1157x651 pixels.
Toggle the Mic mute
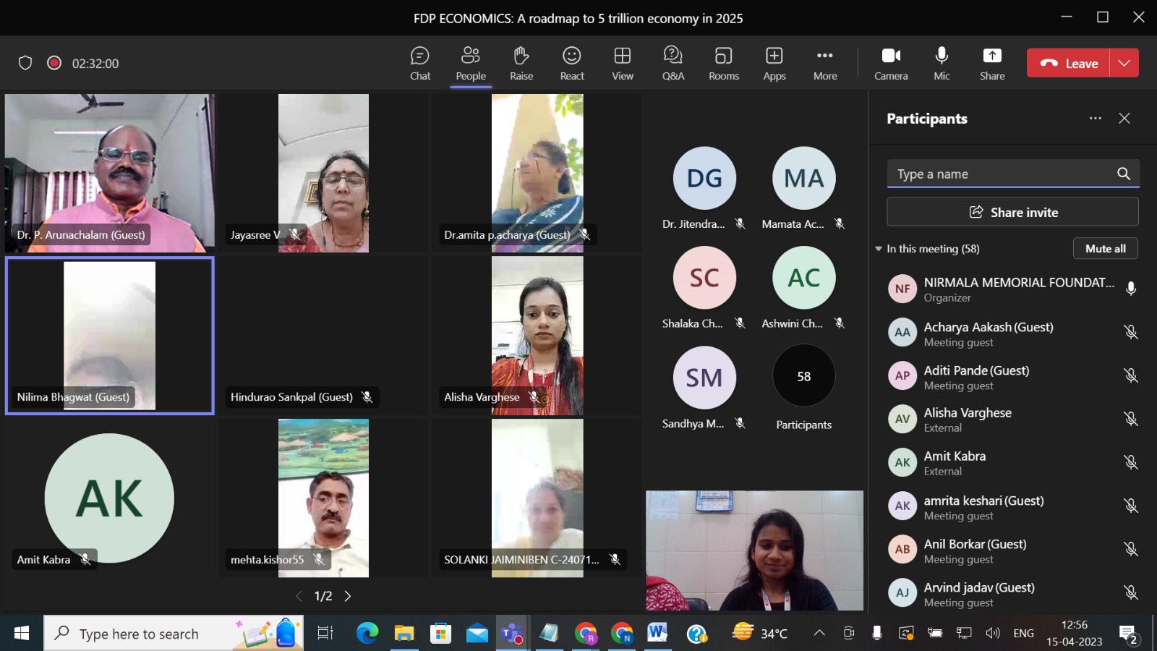pos(942,64)
